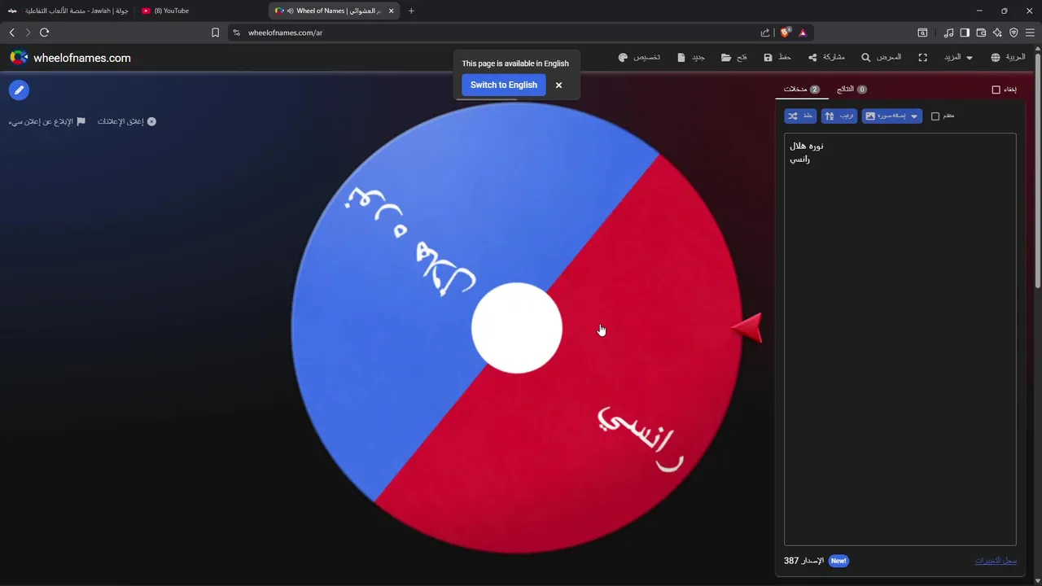Switch to the results tab النتائج
This screenshot has width=1042, height=586.
852,89
